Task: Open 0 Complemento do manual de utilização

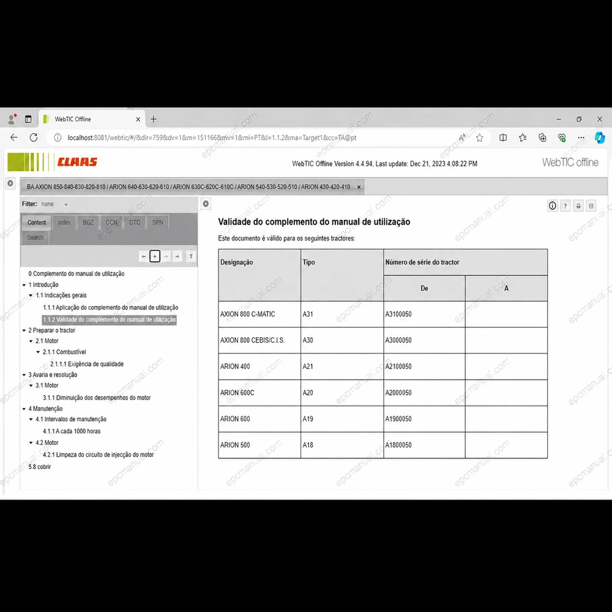Action: pyautogui.click(x=76, y=274)
